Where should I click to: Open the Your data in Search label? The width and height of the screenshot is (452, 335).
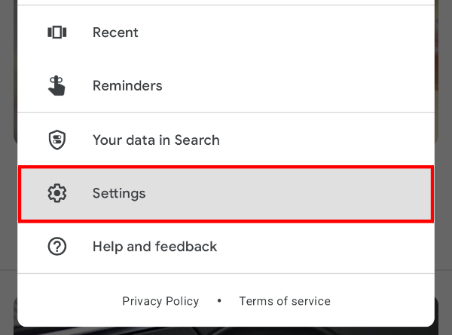(156, 140)
